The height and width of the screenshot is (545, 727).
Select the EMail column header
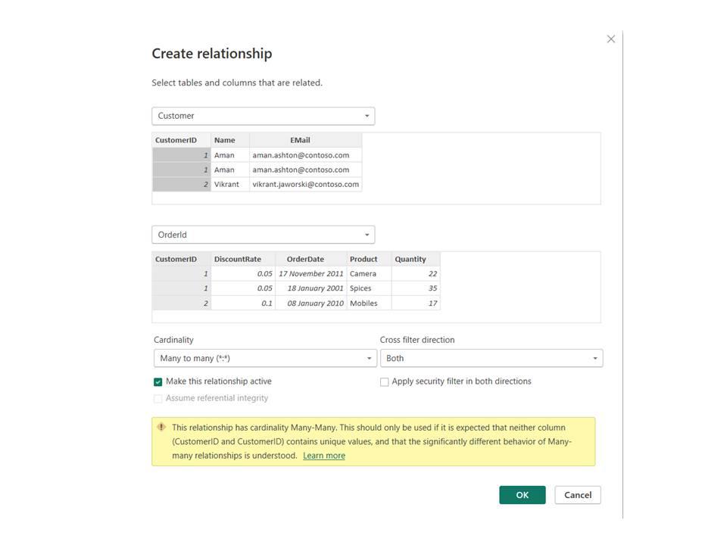tap(300, 140)
